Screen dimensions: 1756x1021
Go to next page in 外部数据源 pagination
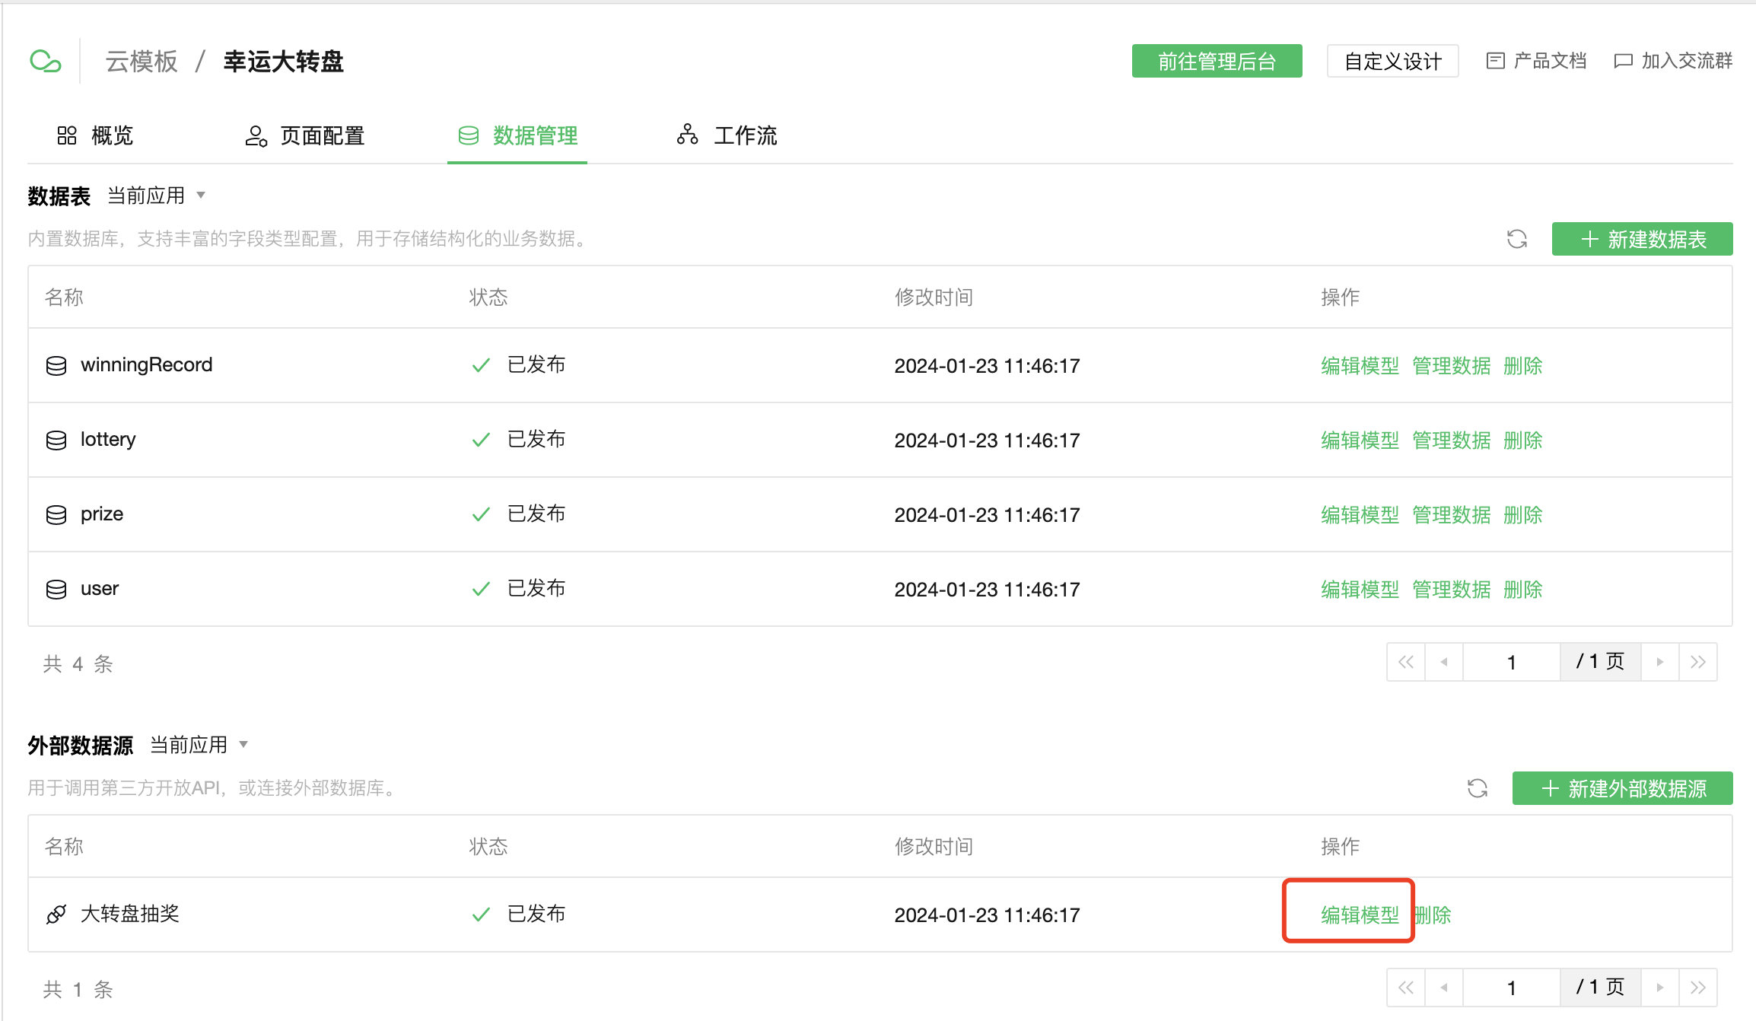[x=1660, y=988]
